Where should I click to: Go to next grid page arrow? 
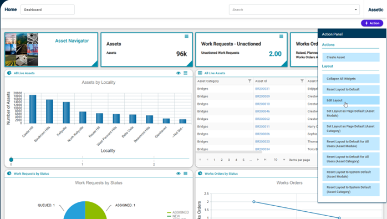258,160
